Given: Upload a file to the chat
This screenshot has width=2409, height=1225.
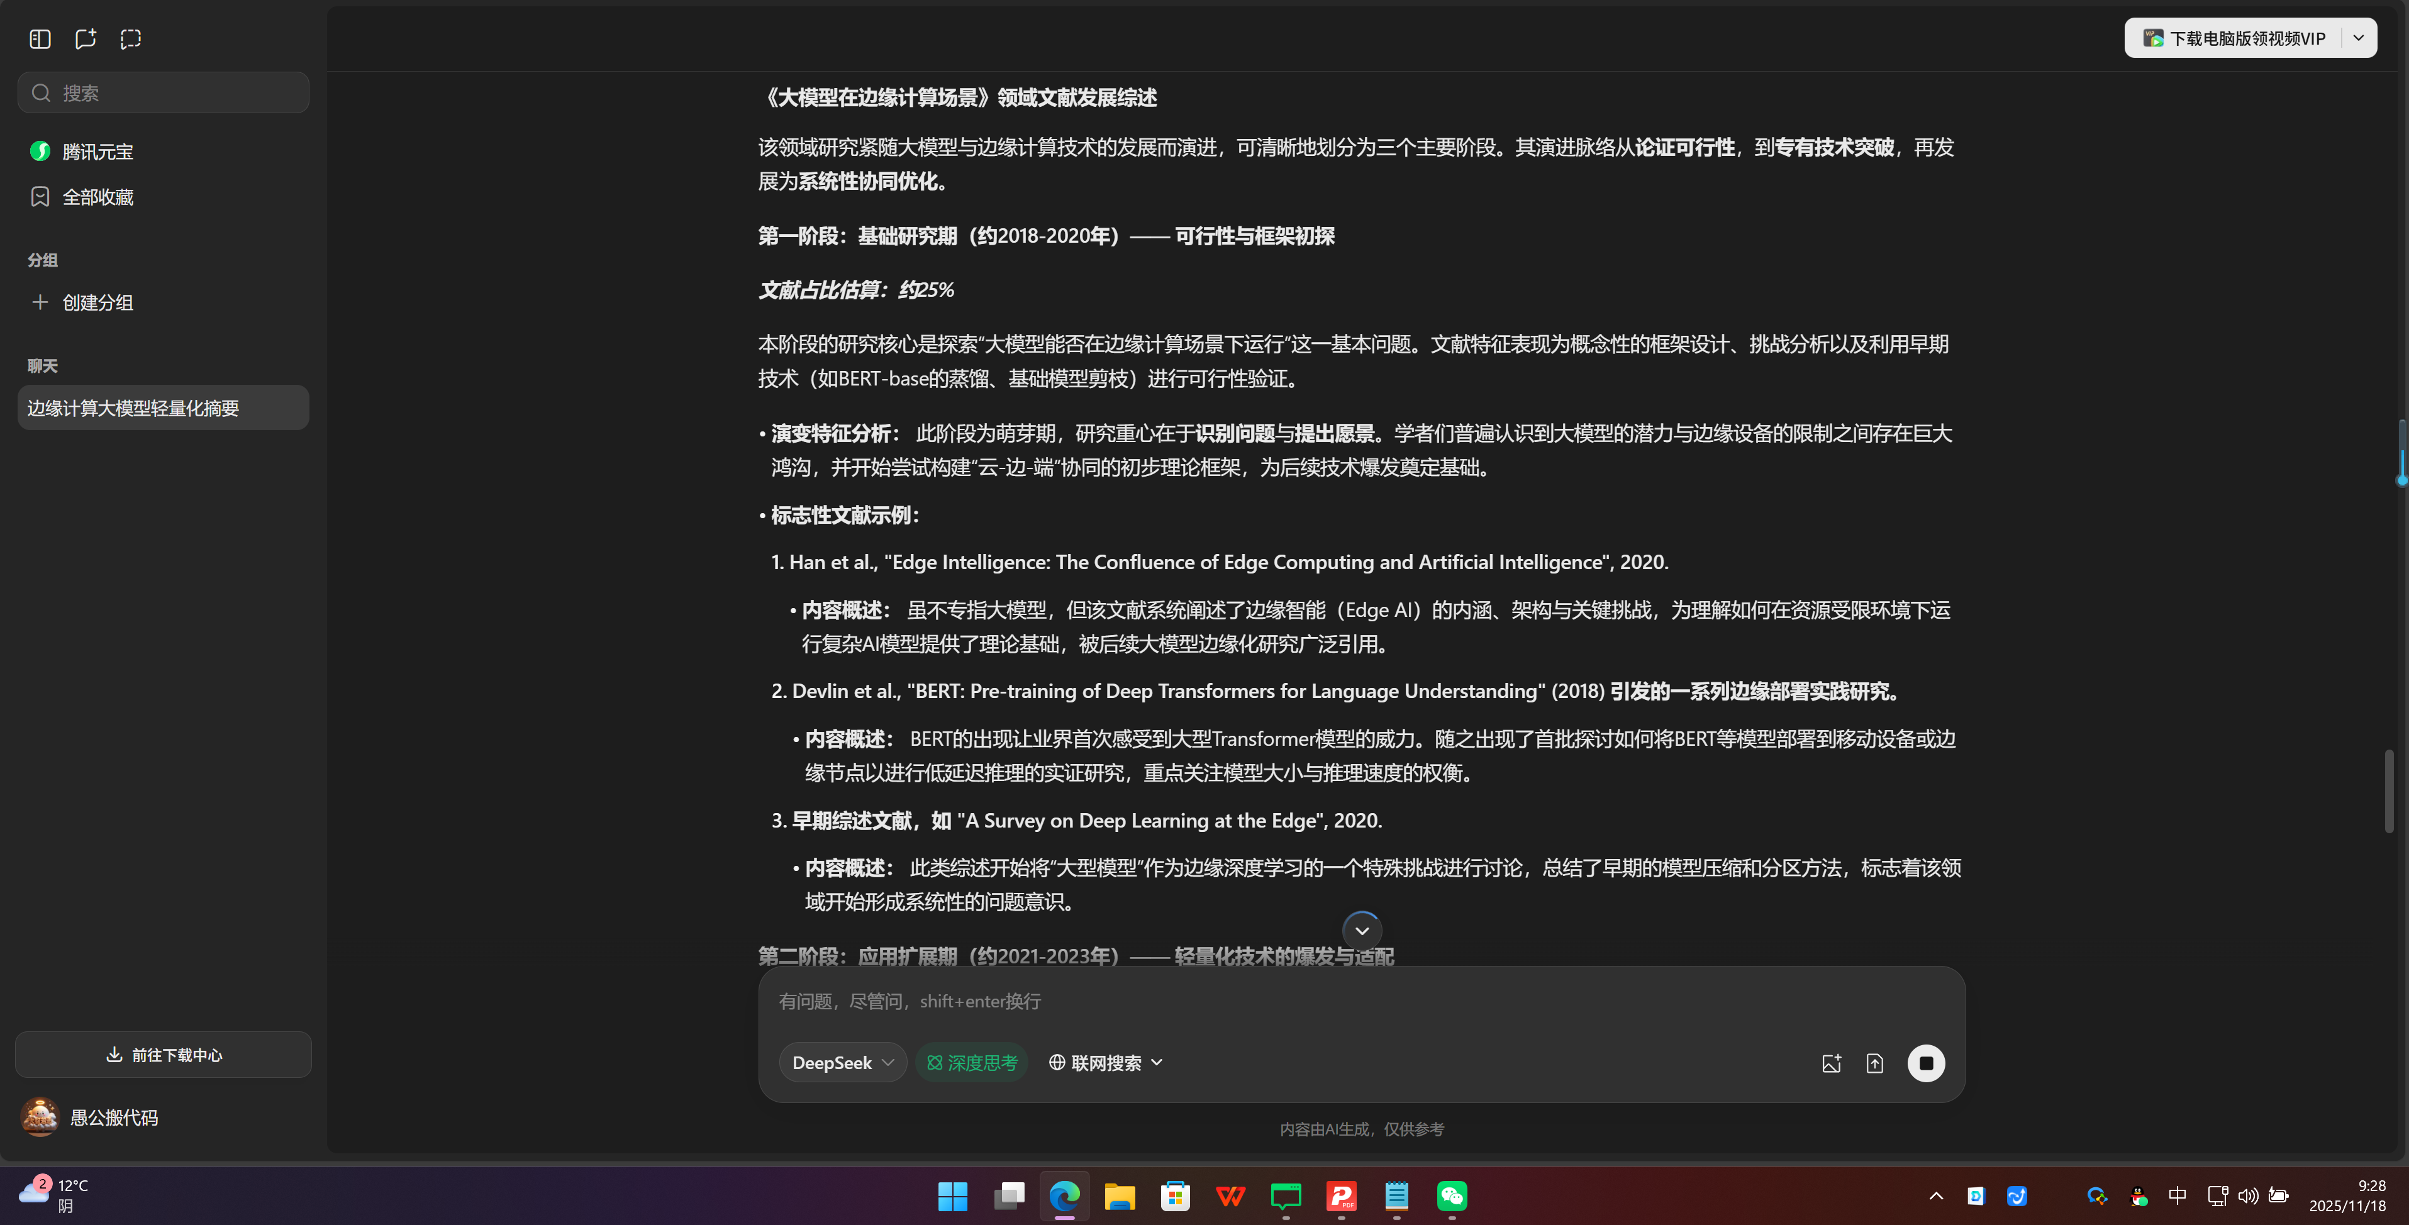Looking at the screenshot, I should pyautogui.click(x=1875, y=1062).
